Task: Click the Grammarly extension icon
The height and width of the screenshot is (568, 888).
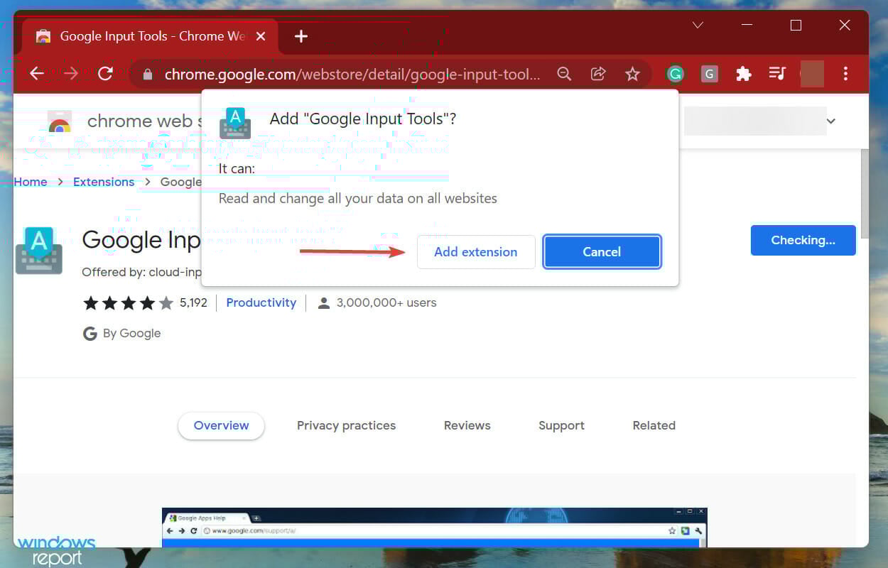Action: click(675, 73)
